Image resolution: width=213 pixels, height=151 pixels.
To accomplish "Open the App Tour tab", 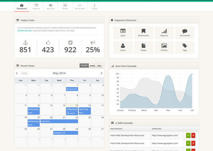I will [x=51, y=7].
